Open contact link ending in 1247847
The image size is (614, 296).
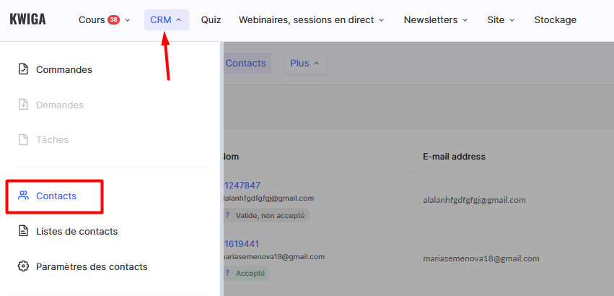pos(242,185)
